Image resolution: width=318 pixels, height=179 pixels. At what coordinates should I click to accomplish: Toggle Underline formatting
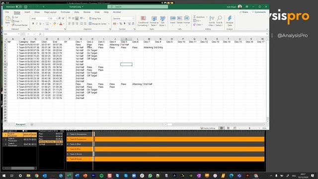pos(40,24)
